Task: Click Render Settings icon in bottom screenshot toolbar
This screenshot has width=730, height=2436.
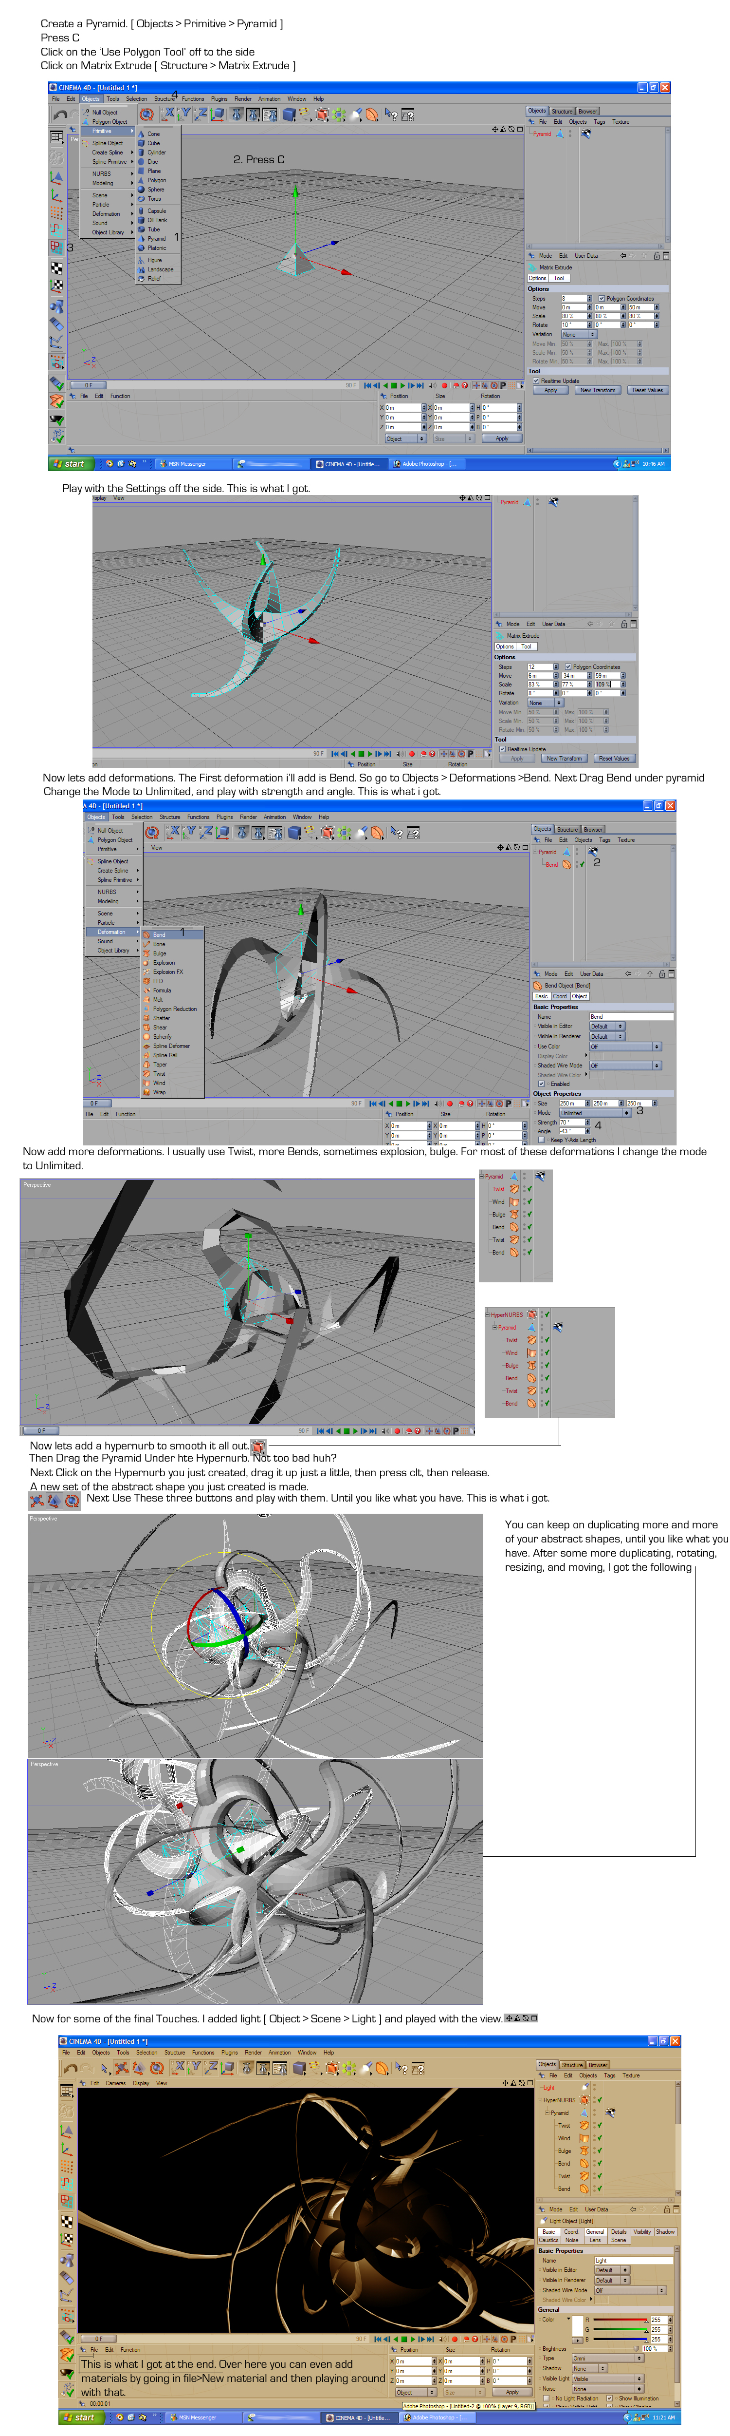Action: (279, 2067)
